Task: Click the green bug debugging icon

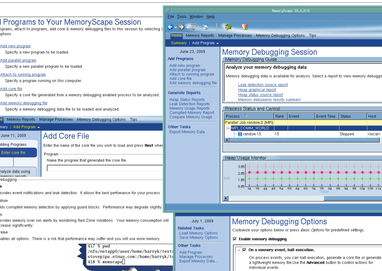Action: pos(228,27)
